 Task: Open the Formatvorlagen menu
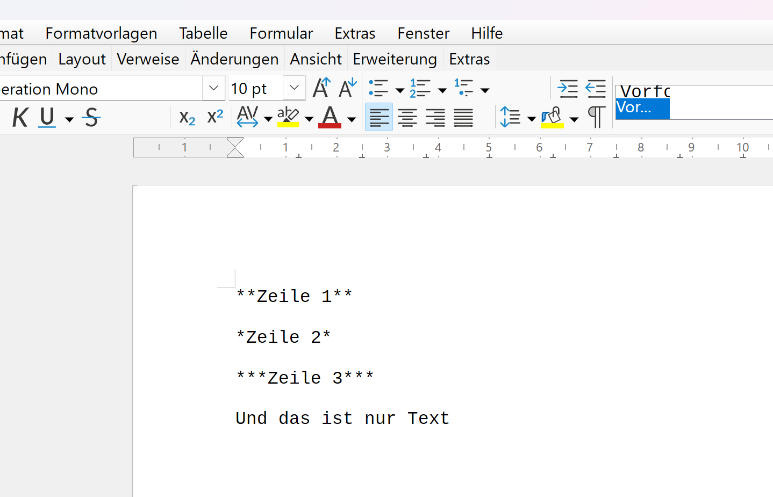pyautogui.click(x=101, y=33)
